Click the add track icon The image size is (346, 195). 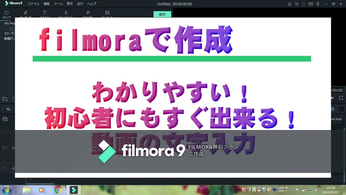[5, 119]
